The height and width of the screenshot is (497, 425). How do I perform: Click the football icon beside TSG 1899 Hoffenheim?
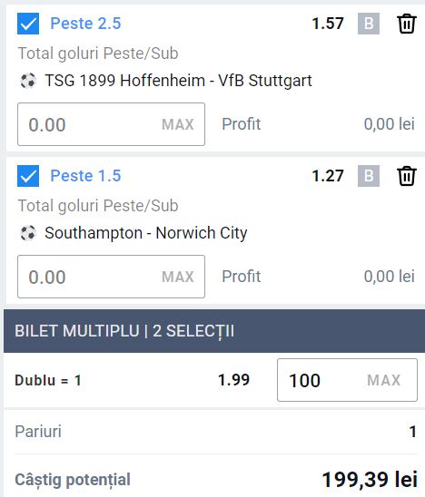click(x=28, y=81)
